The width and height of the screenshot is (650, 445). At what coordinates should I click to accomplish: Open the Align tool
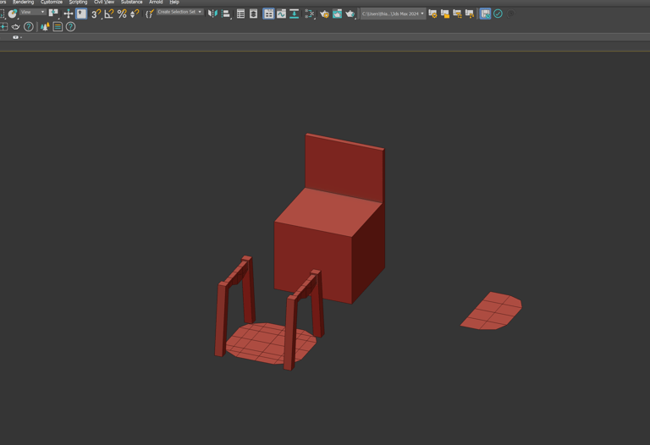point(227,14)
